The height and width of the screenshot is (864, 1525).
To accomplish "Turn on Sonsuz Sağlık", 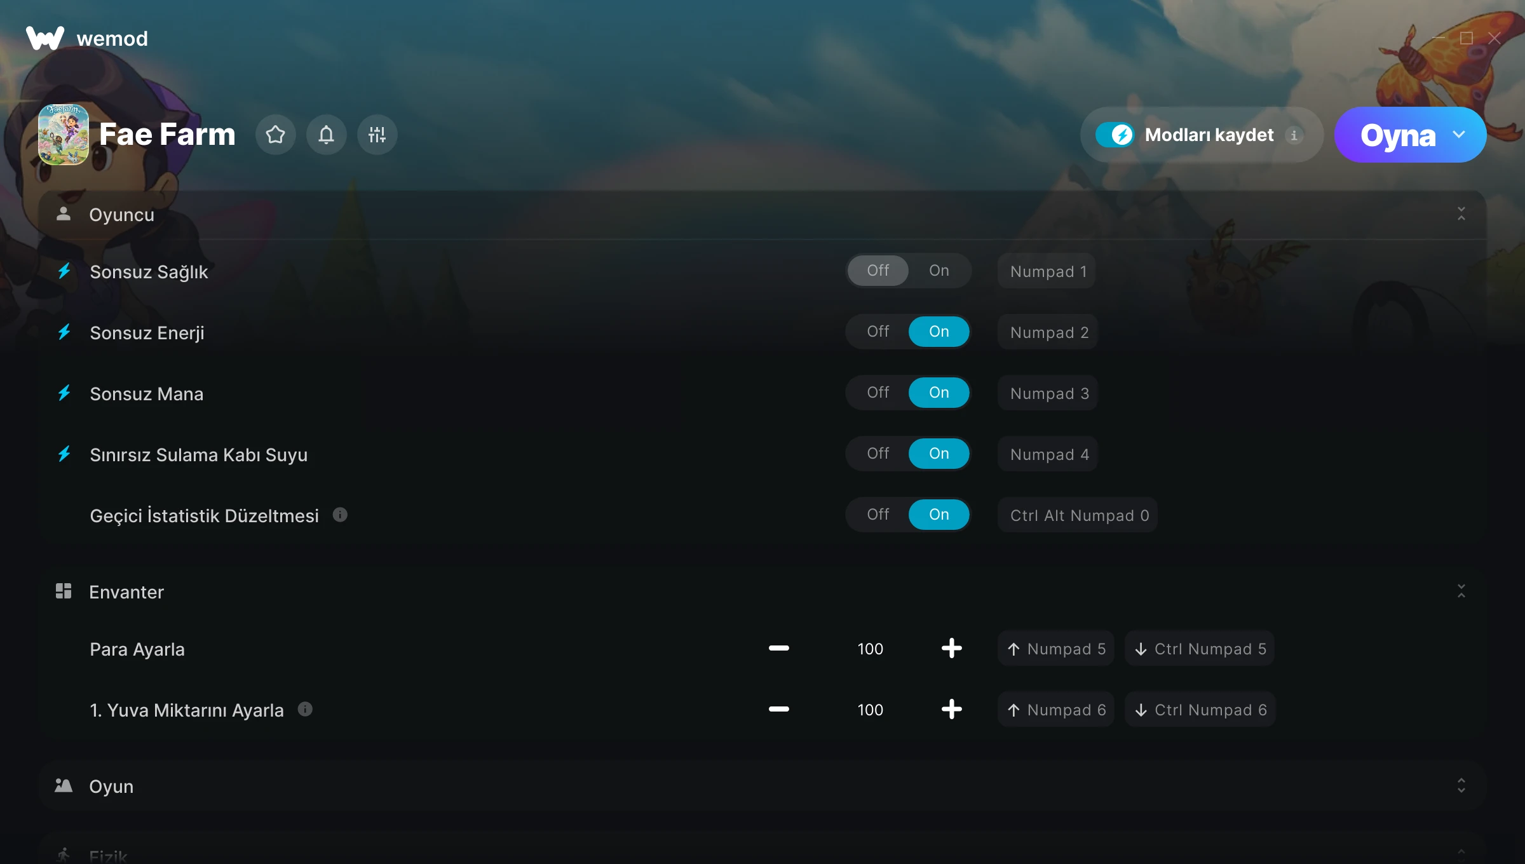I will (939, 271).
